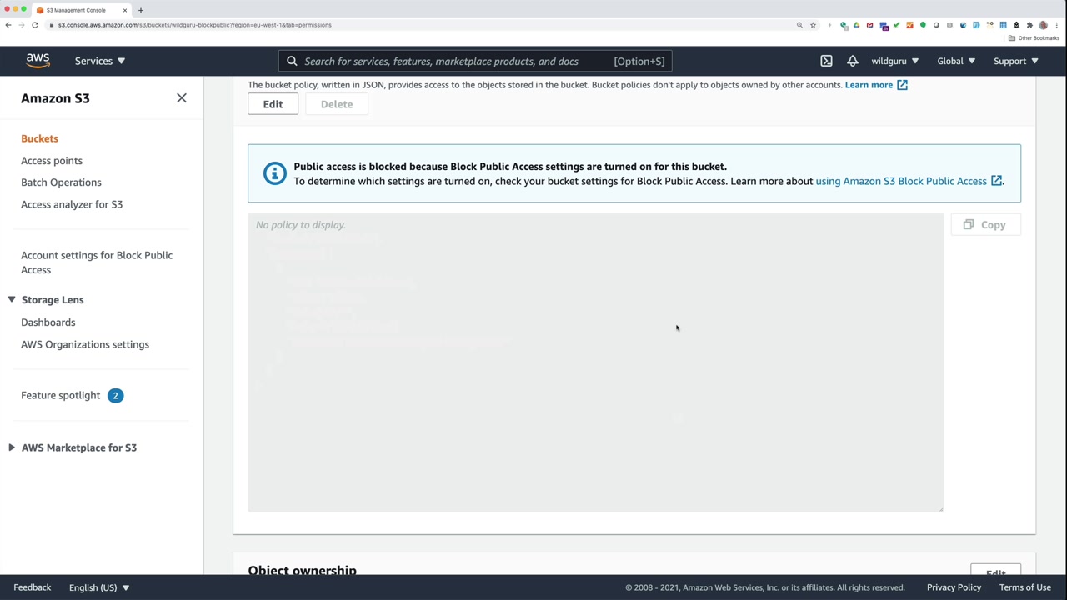Open Batch Operations in the sidebar
1067x600 pixels.
pos(61,182)
